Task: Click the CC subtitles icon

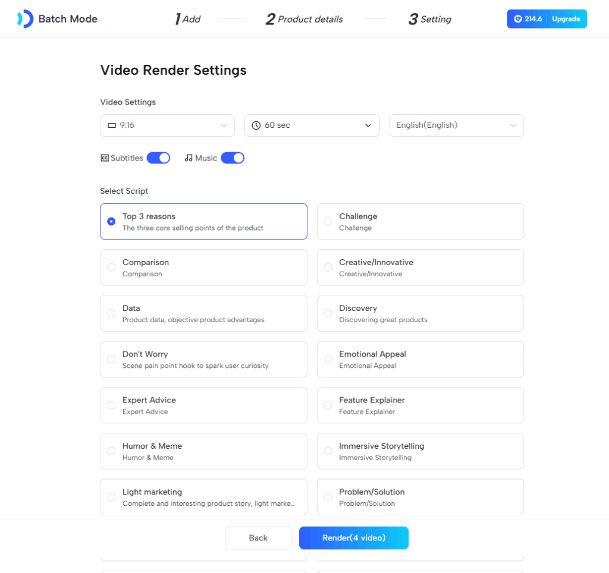Action: point(105,158)
